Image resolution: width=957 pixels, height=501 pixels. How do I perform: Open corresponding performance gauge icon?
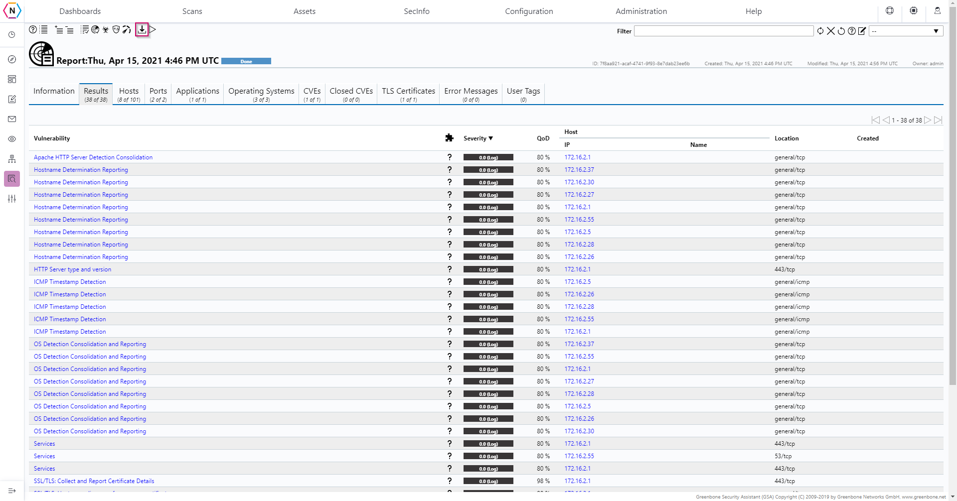point(127,30)
